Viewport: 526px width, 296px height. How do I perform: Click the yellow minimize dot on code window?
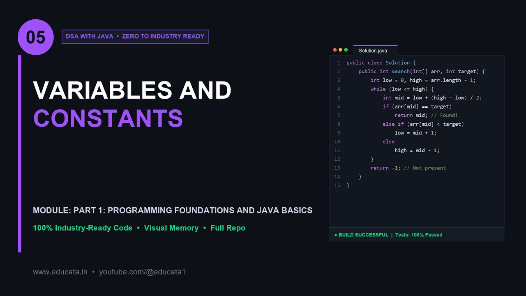(x=340, y=50)
